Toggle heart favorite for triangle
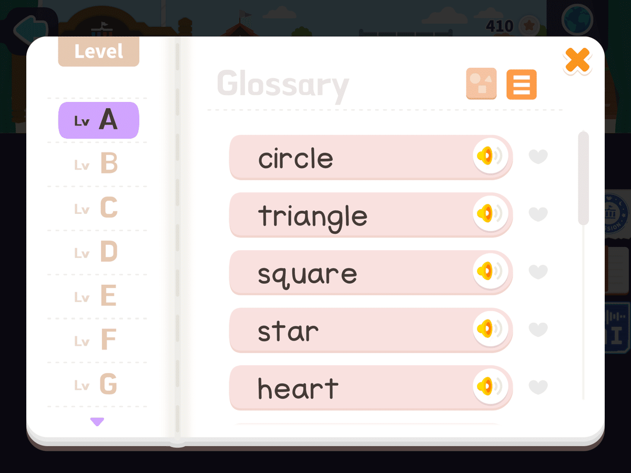631x473 pixels. (538, 214)
